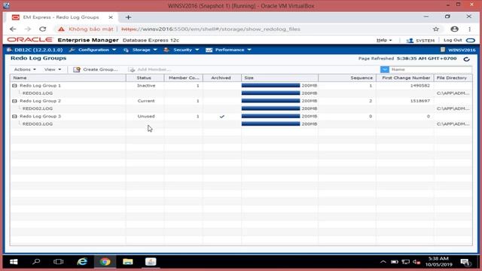The height and width of the screenshot is (271, 482).
Task: Sort by the Sequence column header
Action: tap(347, 78)
